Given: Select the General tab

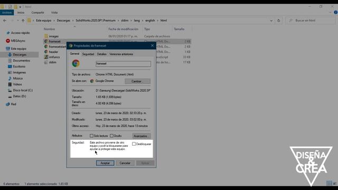Looking at the screenshot, I should coord(74,54).
